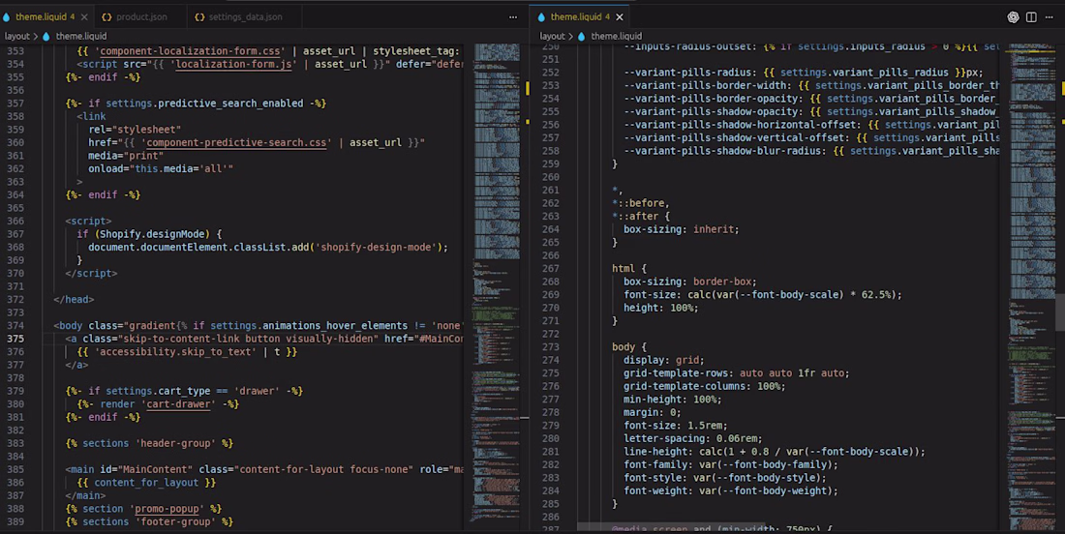The height and width of the screenshot is (534, 1065).
Task: Switch to the product.json tab
Action: [140, 16]
